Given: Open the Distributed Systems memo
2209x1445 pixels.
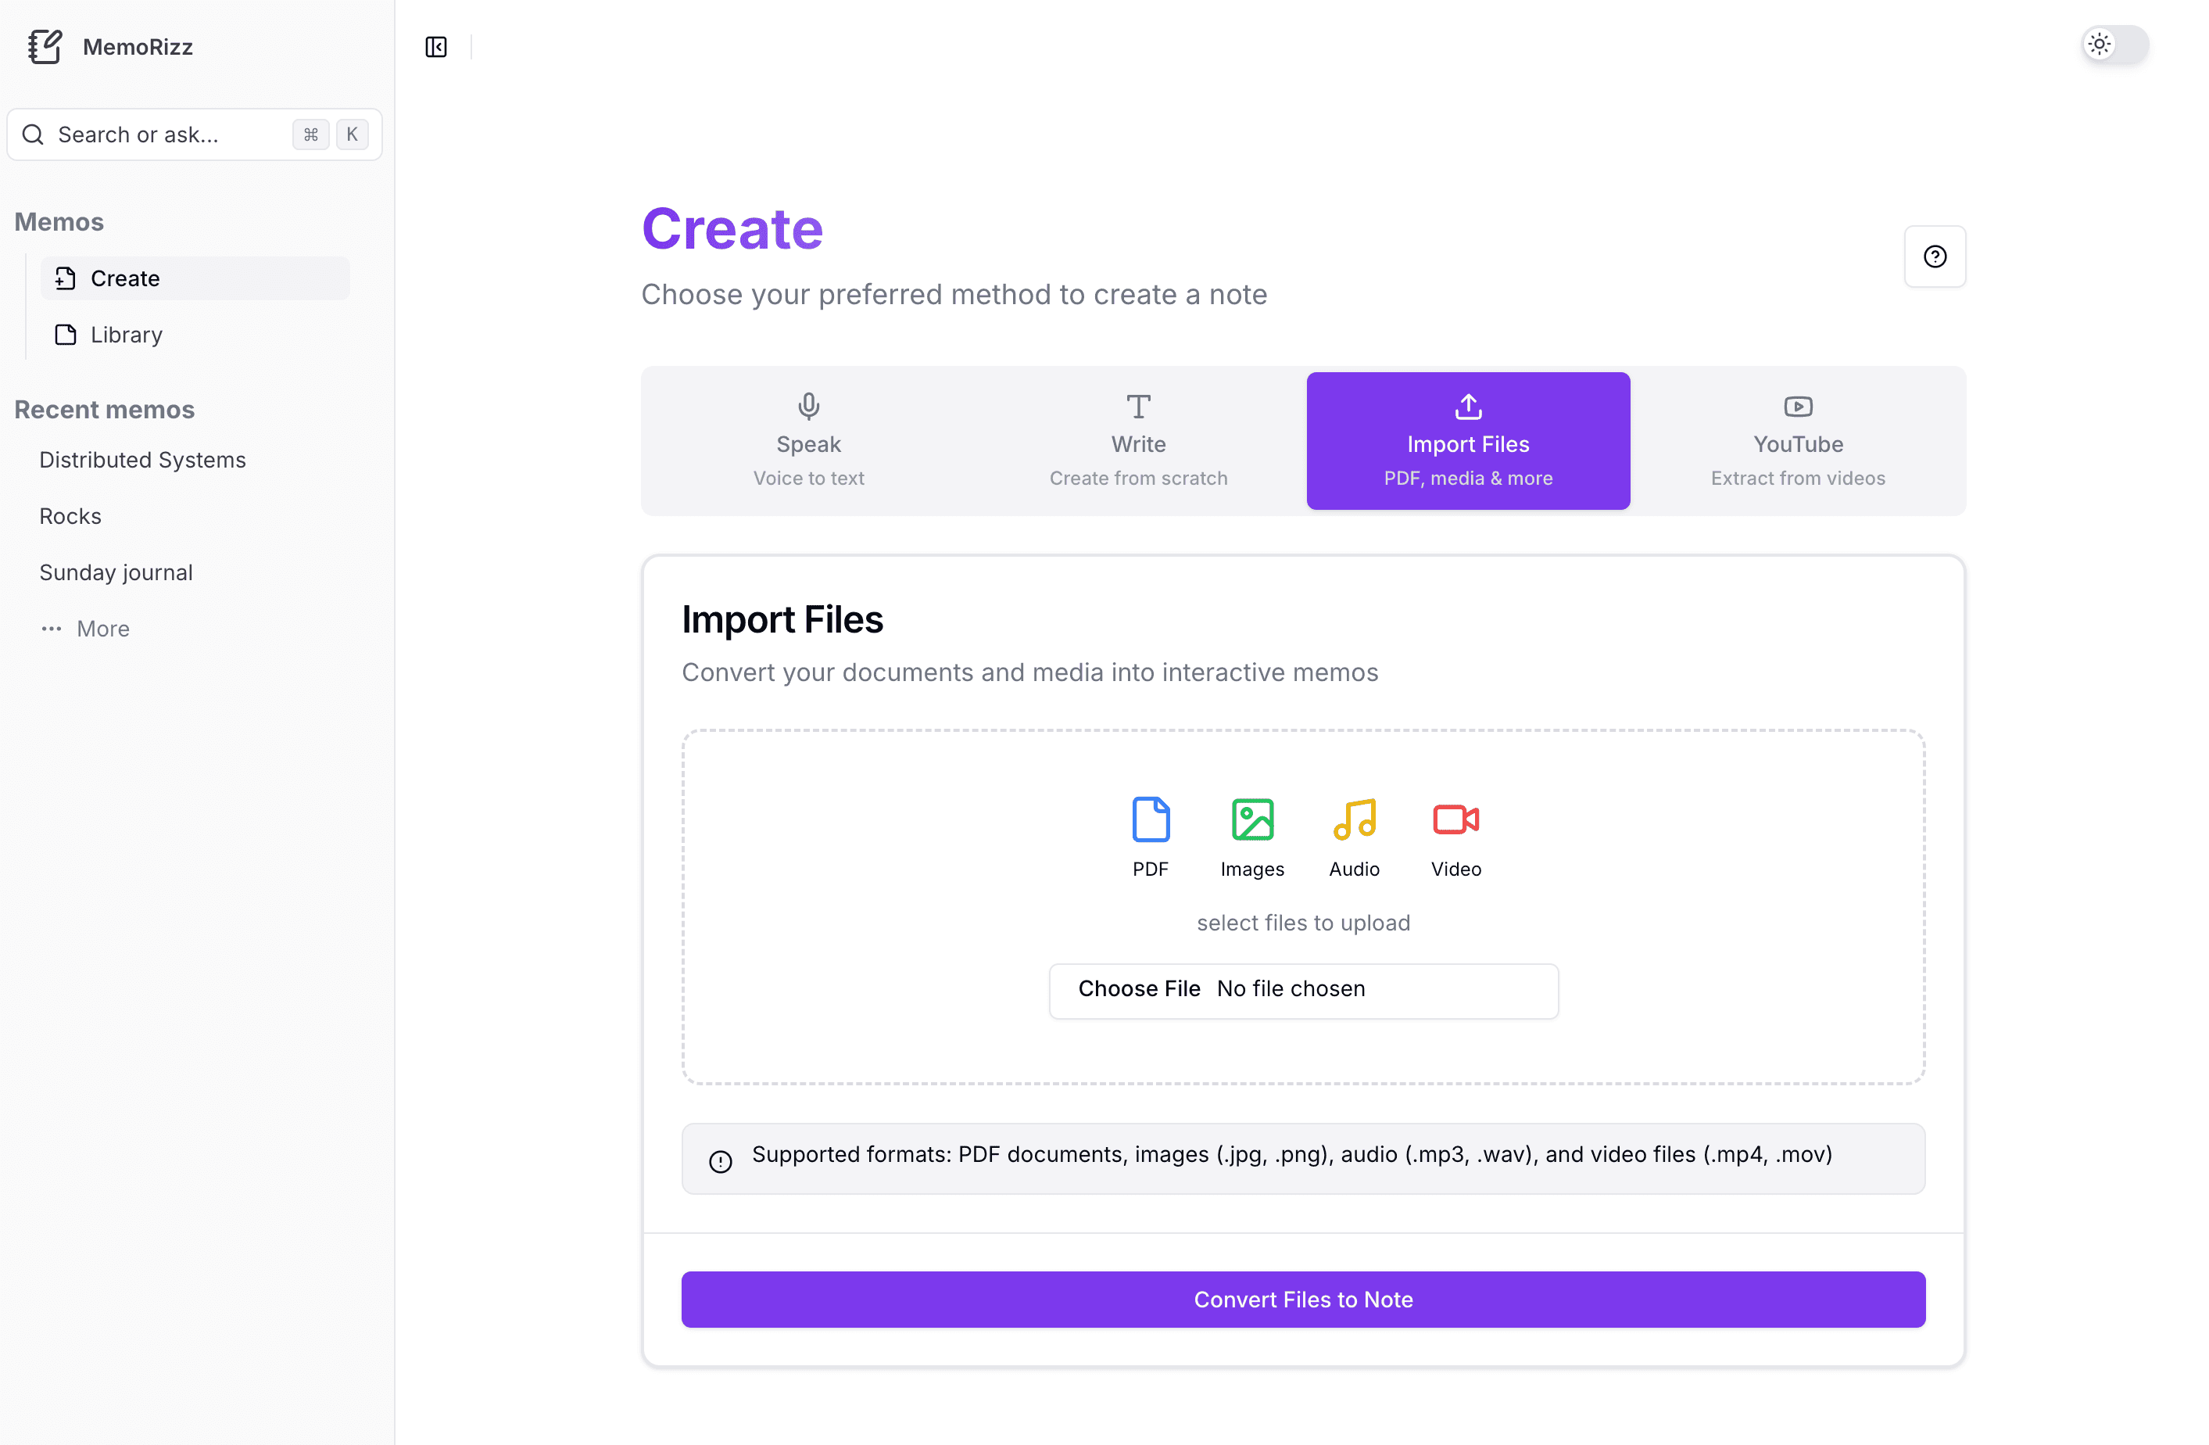Looking at the screenshot, I should pyautogui.click(x=142, y=460).
